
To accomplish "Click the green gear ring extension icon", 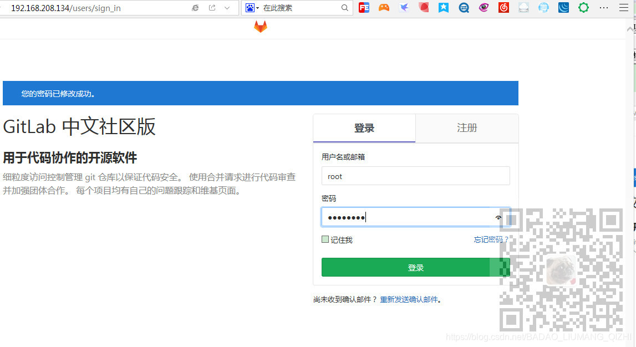I will click(x=583, y=7).
